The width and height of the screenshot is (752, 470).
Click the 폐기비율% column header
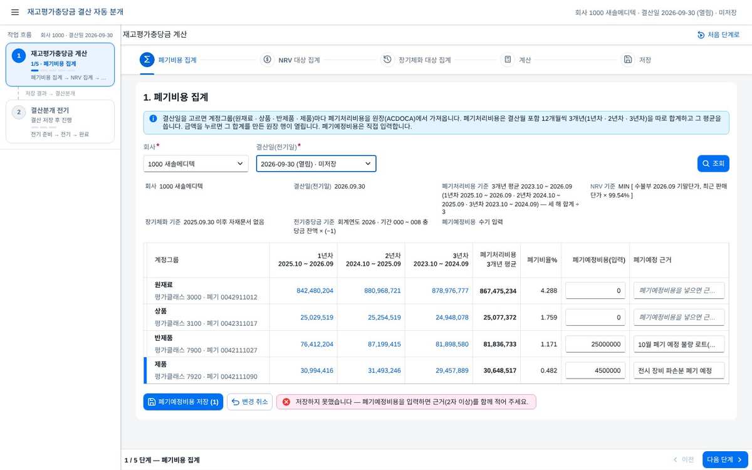542,259
